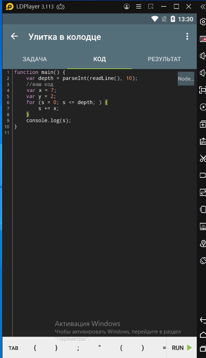Insert an opening curly brace

coord(35,348)
